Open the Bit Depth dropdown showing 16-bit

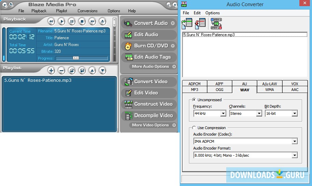(281, 113)
